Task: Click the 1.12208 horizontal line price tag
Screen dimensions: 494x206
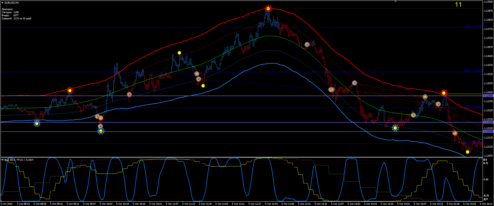Action: [488, 132]
